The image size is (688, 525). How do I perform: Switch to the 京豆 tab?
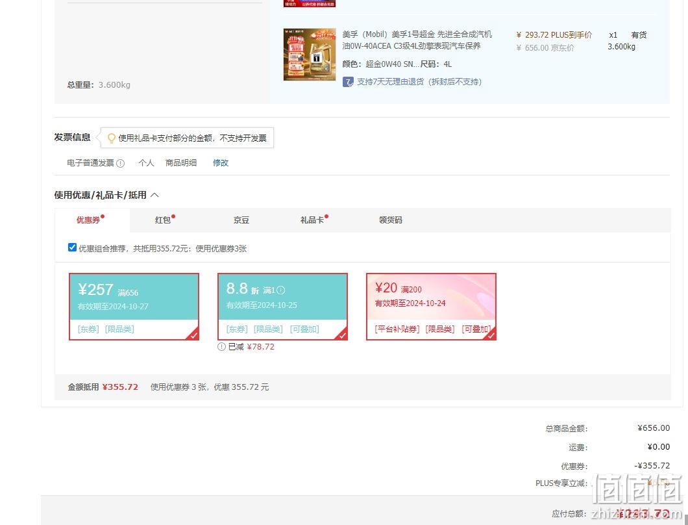[x=241, y=220]
